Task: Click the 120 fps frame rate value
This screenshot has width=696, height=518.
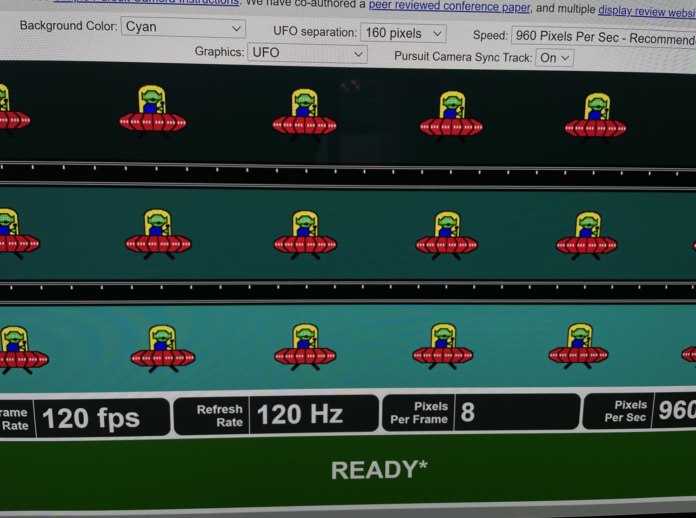Action: click(91, 418)
